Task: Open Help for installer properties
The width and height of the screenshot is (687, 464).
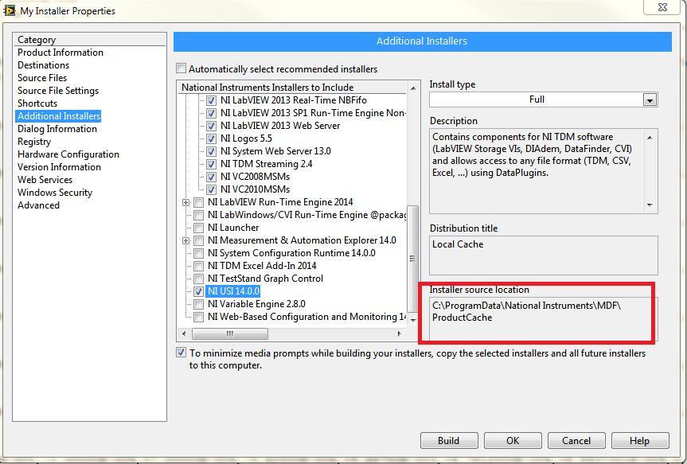Action: 640,441
